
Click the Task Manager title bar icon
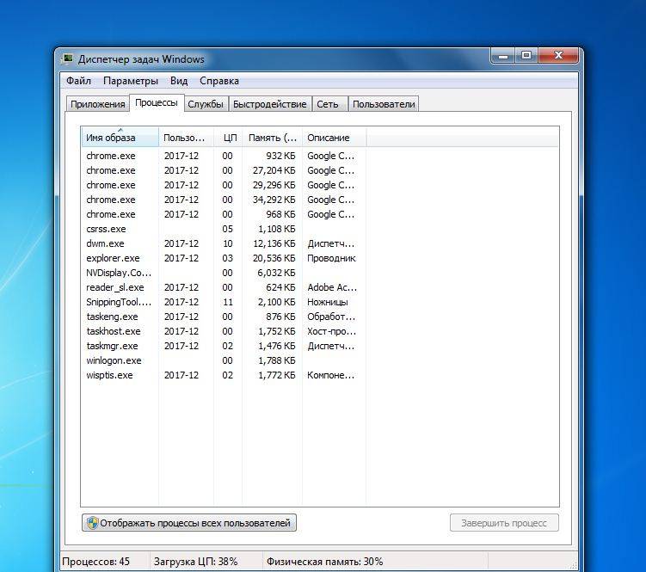68,59
